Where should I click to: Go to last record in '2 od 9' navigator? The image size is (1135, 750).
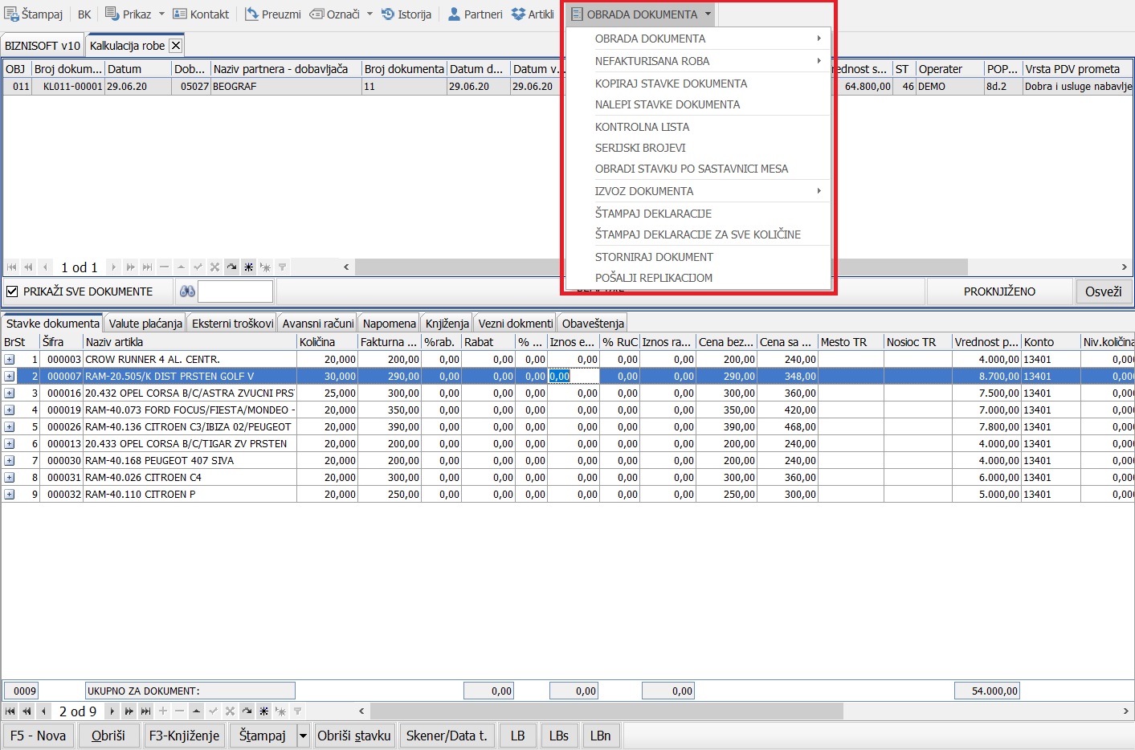(145, 711)
